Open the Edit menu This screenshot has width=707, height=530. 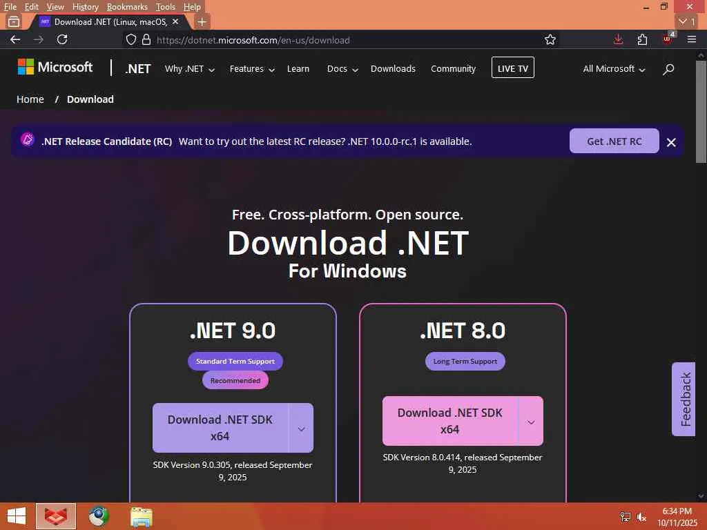31,7
